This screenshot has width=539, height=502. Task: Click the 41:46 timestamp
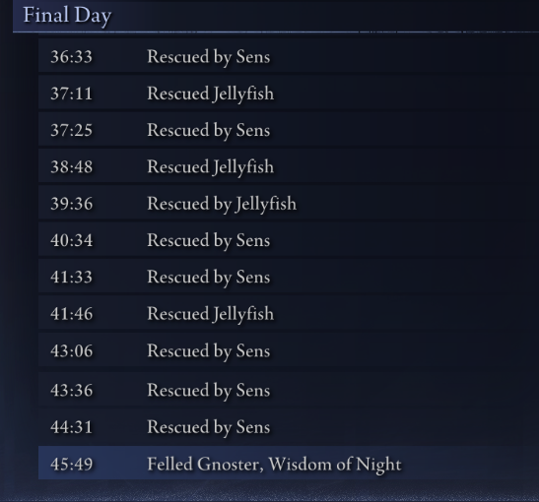pyautogui.click(x=72, y=314)
